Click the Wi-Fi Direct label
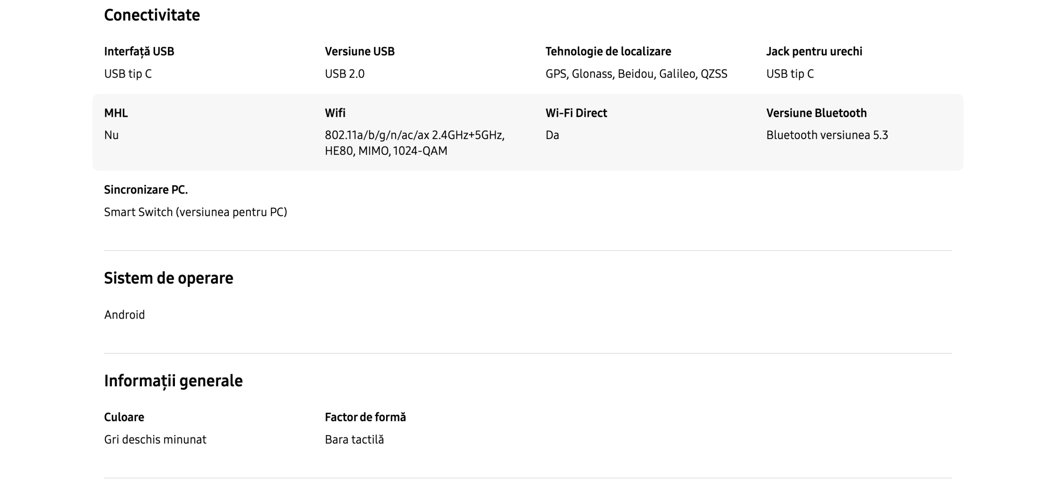 click(x=576, y=113)
